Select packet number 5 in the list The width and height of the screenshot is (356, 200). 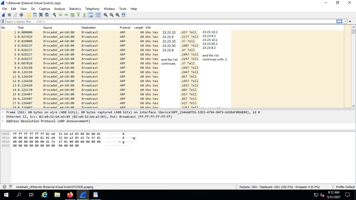coord(172,50)
